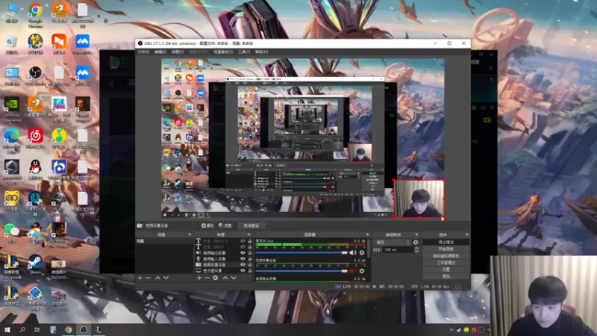Open the Tools menu in OBS

[244, 52]
